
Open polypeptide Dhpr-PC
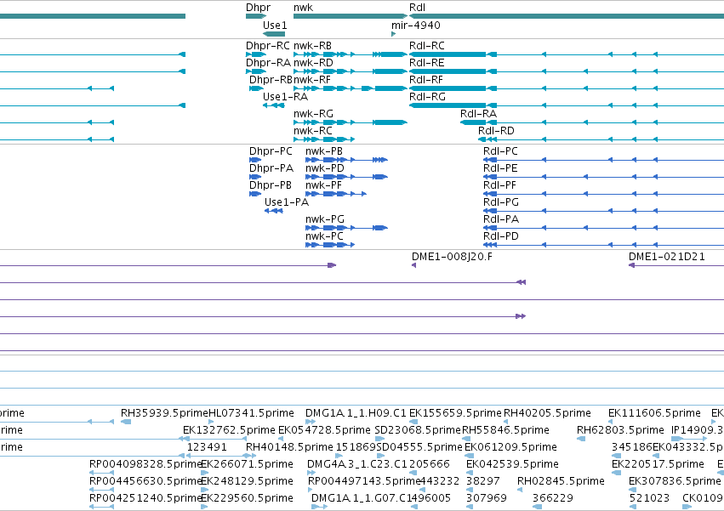(x=271, y=151)
